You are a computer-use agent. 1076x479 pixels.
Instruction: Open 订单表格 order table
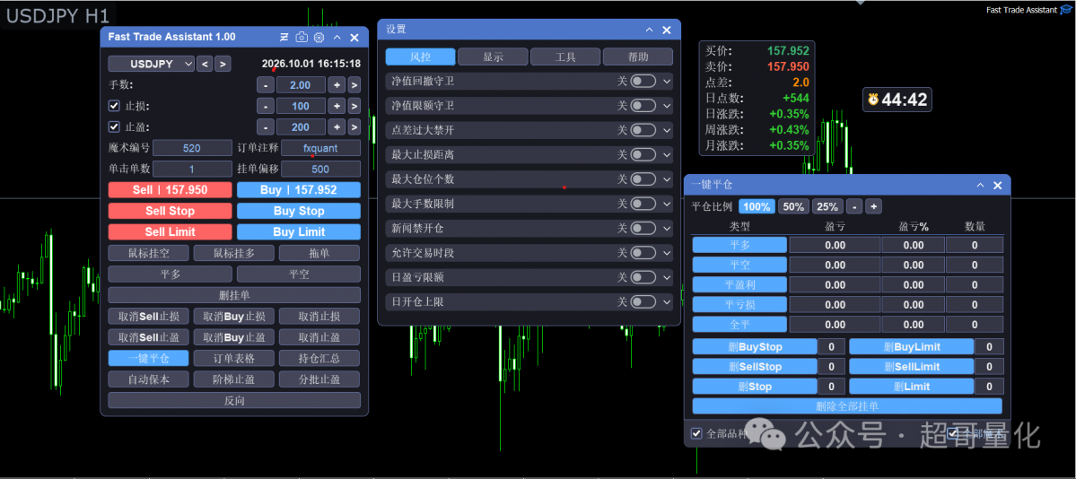(x=234, y=358)
